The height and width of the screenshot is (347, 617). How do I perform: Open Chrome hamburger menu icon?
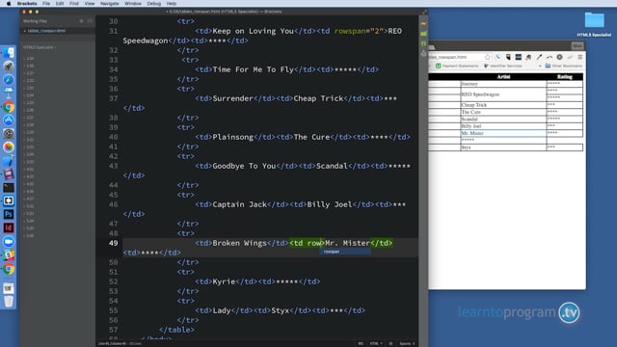coord(580,57)
